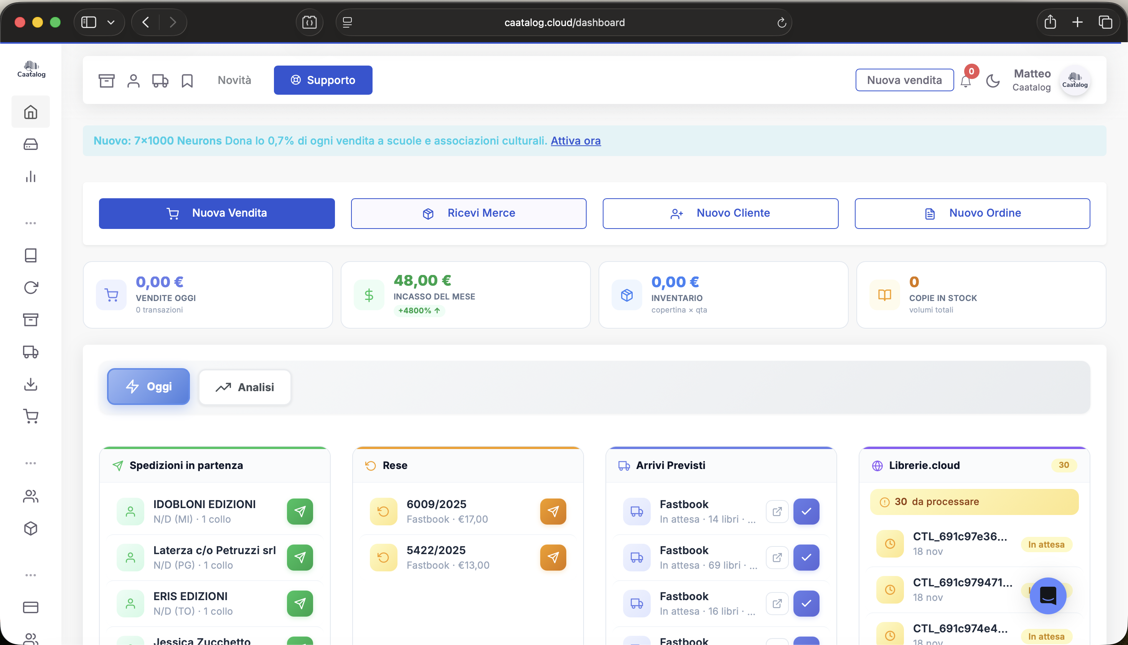1128x645 pixels.
Task: Open the notifications bell
Action: pyautogui.click(x=965, y=81)
